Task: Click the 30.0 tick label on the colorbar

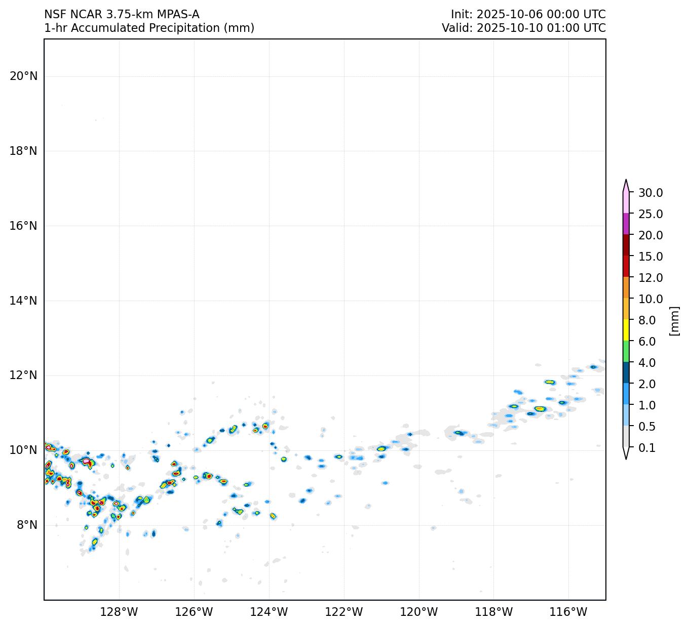Action: (x=650, y=192)
